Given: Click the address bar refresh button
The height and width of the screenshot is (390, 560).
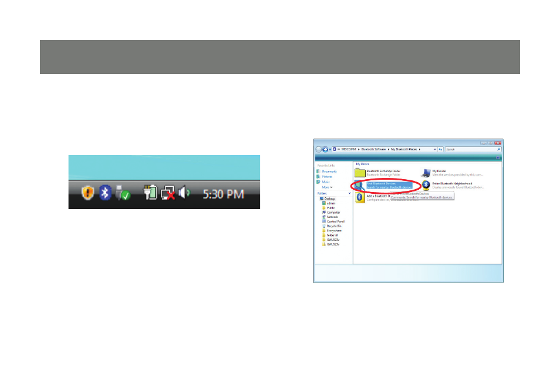Looking at the screenshot, I should [x=440, y=149].
